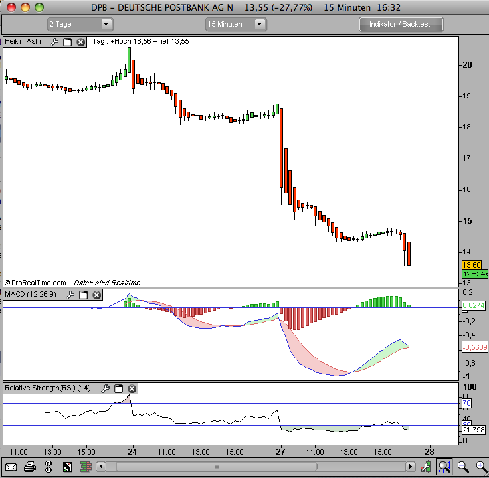The height and width of the screenshot is (478, 489).
Task: Maximize the Heikin-Ashi chart panel
Action: click(x=67, y=42)
